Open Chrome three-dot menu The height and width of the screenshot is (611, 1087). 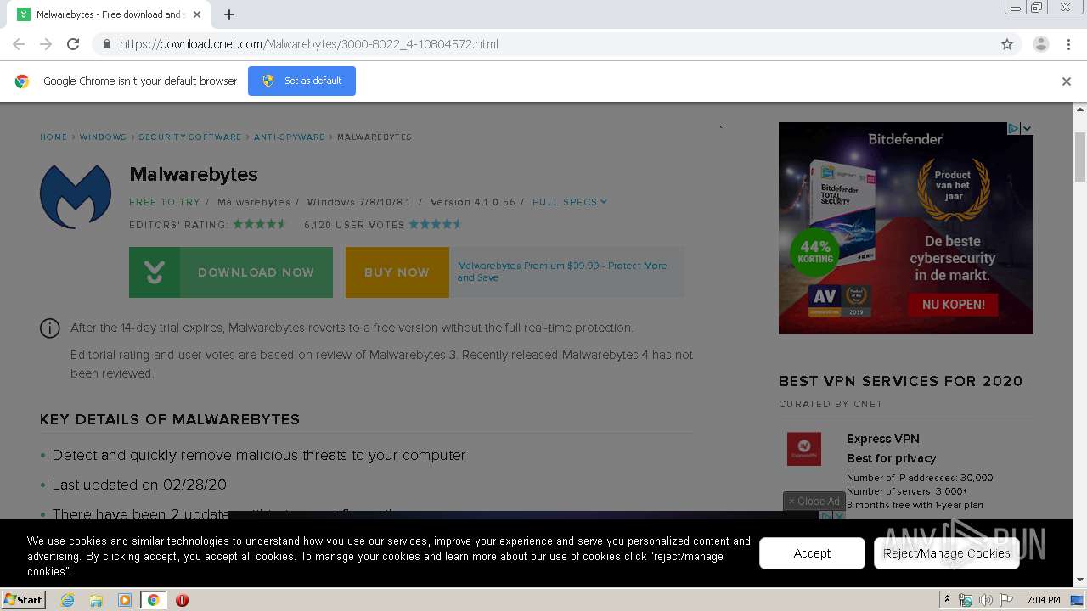point(1068,44)
